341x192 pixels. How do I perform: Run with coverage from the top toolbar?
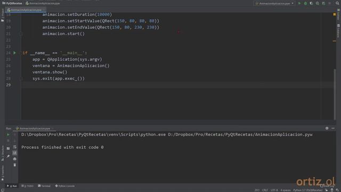tap(311, 3)
